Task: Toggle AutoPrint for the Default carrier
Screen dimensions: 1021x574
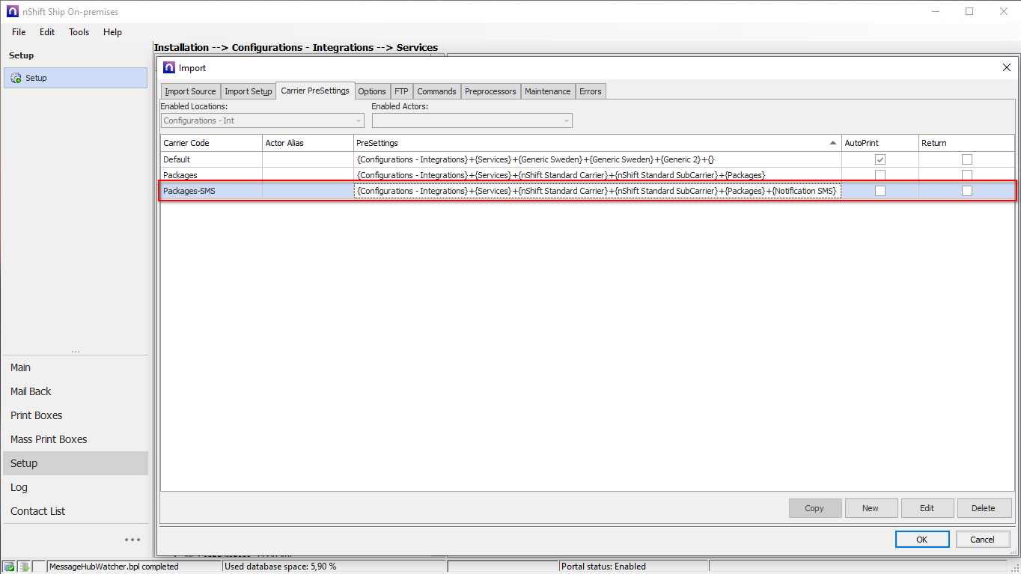Action: coord(880,159)
